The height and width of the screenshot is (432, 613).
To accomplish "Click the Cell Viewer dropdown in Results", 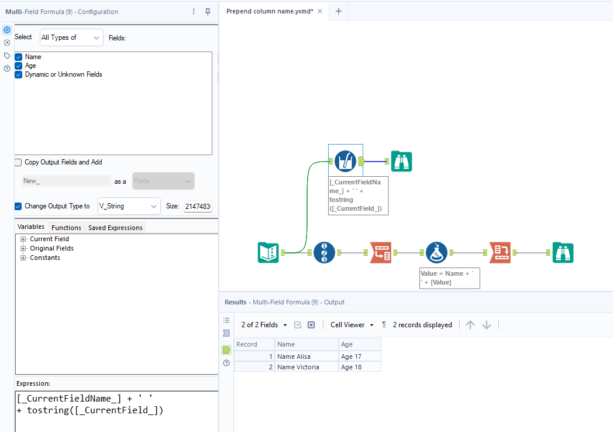I will pos(351,325).
